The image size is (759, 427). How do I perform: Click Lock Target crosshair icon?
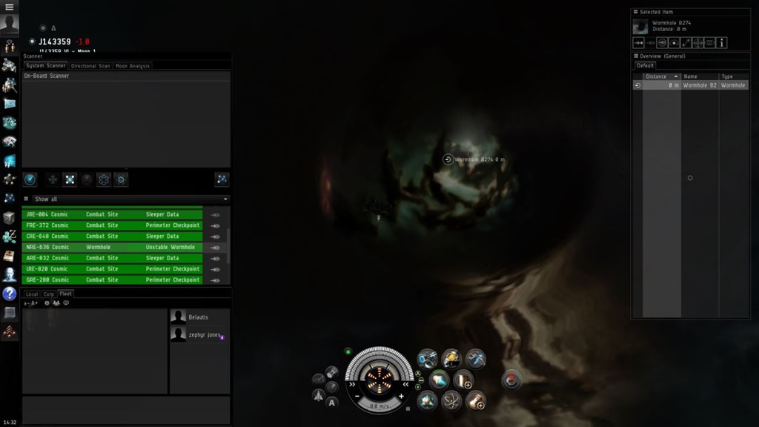tap(697, 43)
